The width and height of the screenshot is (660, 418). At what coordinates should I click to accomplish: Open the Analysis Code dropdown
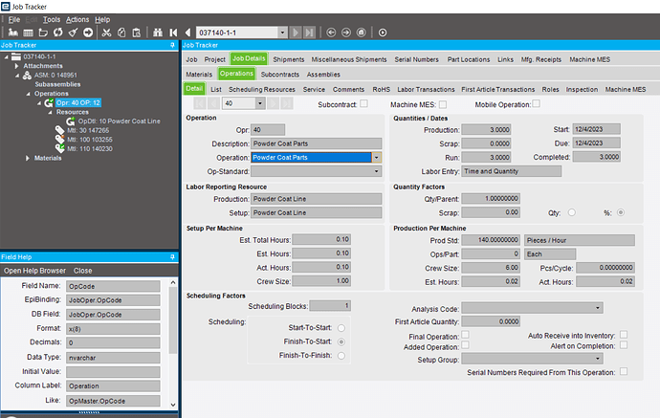click(x=598, y=308)
